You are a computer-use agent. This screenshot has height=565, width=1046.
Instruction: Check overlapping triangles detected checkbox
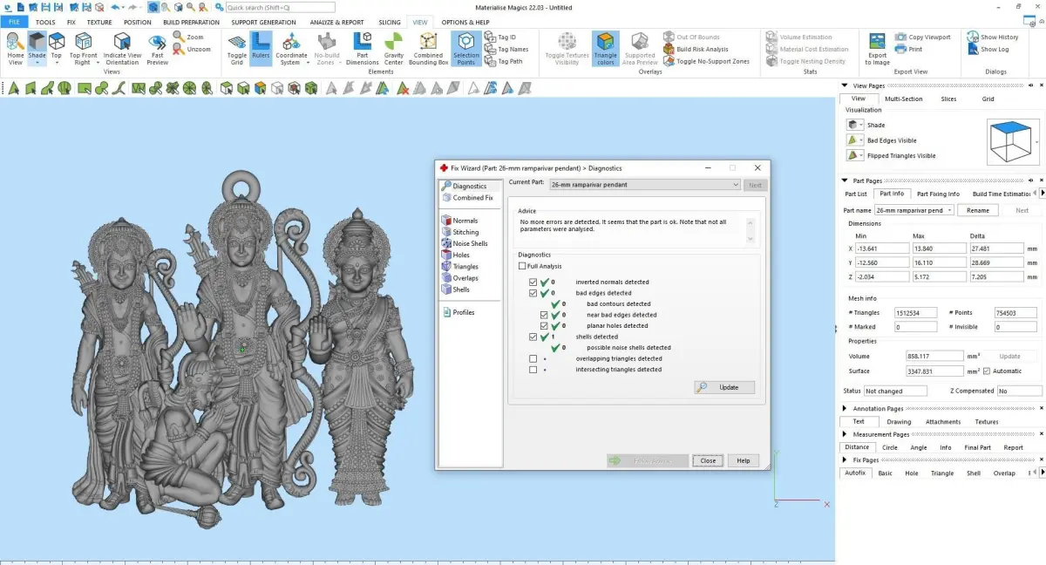coord(533,358)
